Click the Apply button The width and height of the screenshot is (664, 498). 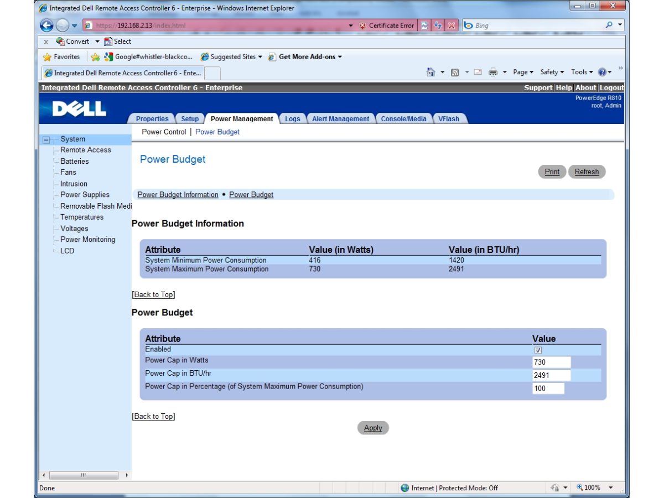tap(373, 428)
